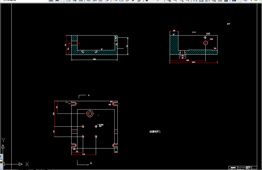262x170 pixels.
Task: Click the small M6 hole in section view
Action: point(205,38)
